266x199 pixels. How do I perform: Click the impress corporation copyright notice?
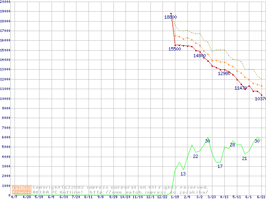[x=121, y=187]
